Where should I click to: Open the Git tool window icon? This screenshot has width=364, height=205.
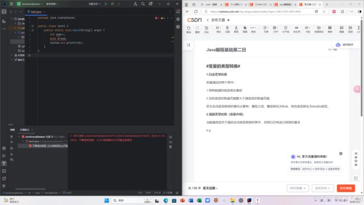pos(4,186)
